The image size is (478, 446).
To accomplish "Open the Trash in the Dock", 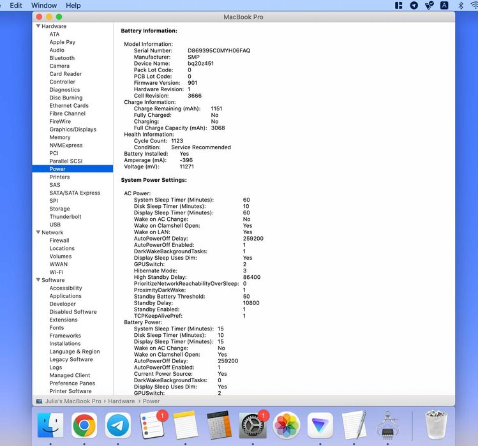I will coord(437,425).
